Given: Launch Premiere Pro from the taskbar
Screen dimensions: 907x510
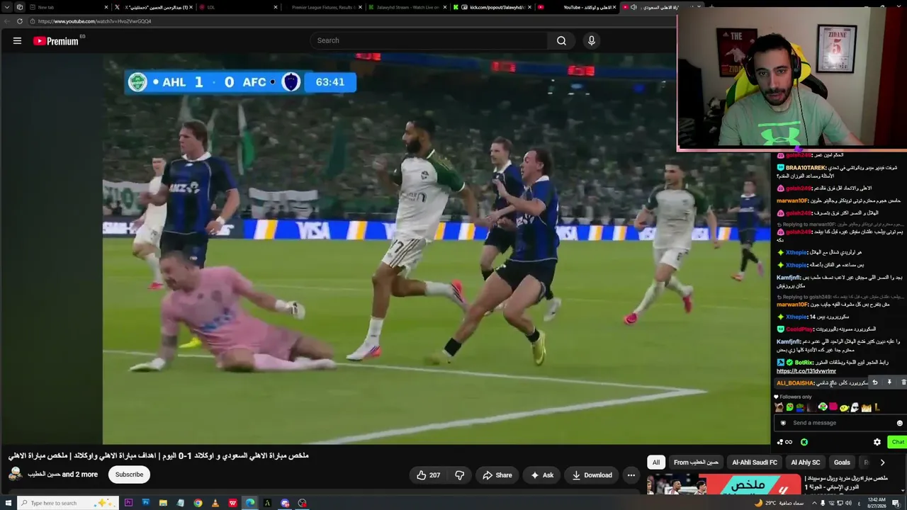Looking at the screenshot, I should (x=128, y=503).
